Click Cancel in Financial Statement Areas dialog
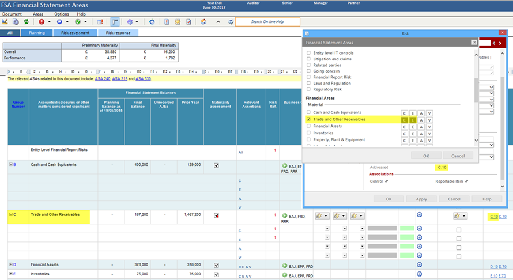 pyautogui.click(x=458, y=156)
